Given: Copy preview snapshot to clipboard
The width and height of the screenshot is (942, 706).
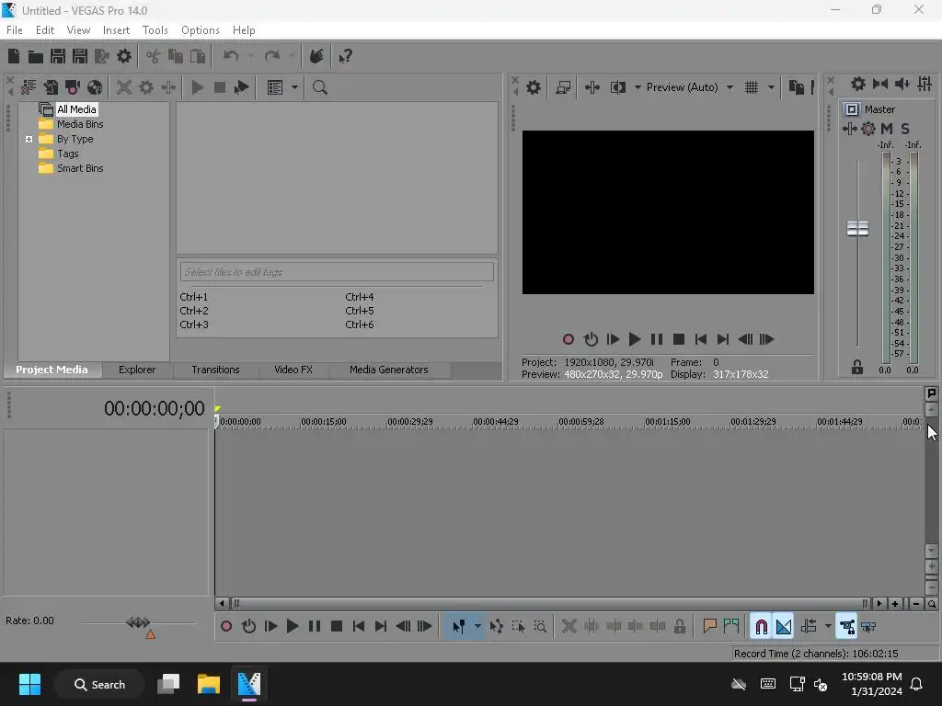Looking at the screenshot, I should click(796, 87).
